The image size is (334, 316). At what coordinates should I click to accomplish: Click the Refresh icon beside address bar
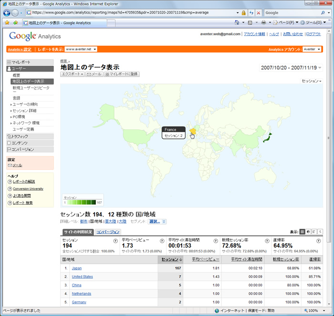tap(251, 13)
